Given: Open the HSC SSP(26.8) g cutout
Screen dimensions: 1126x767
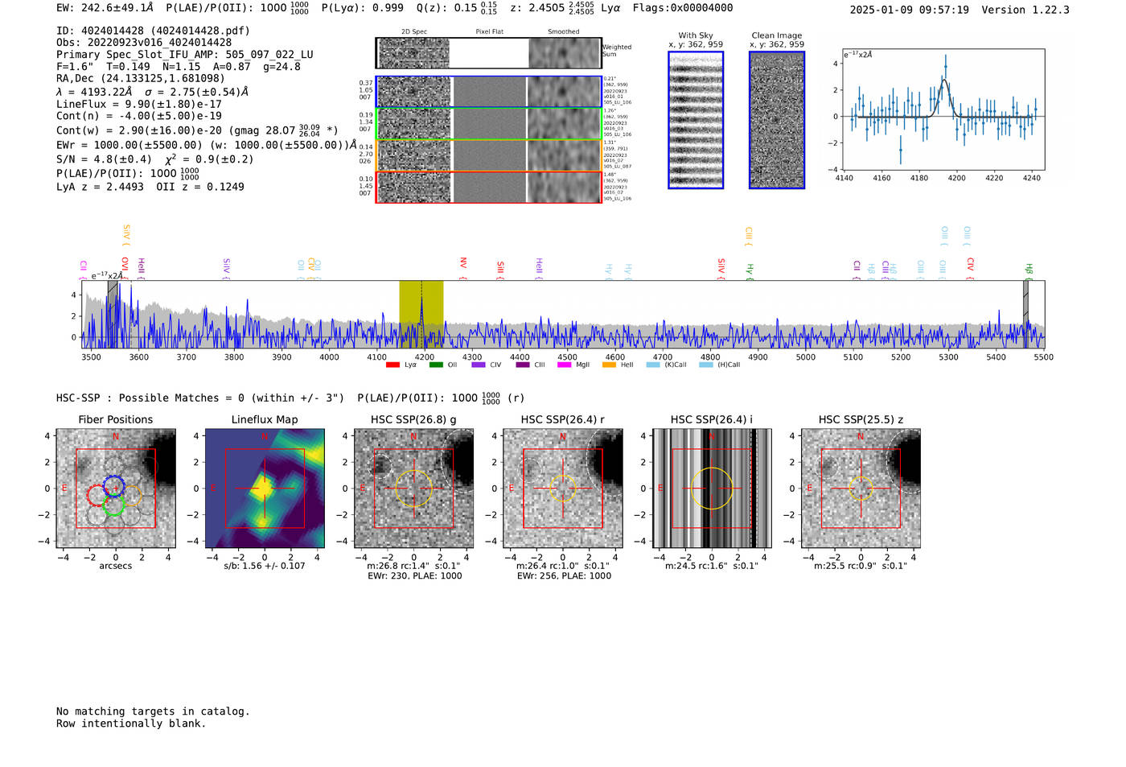Looking at the screenshot, I should [413, 489].
